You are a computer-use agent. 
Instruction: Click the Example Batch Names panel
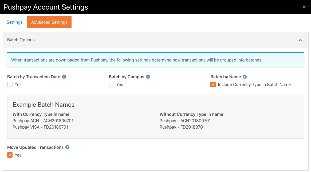[156, 117]
